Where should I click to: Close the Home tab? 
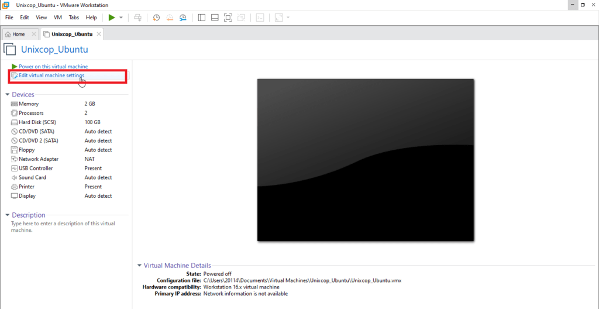(33, 34)
